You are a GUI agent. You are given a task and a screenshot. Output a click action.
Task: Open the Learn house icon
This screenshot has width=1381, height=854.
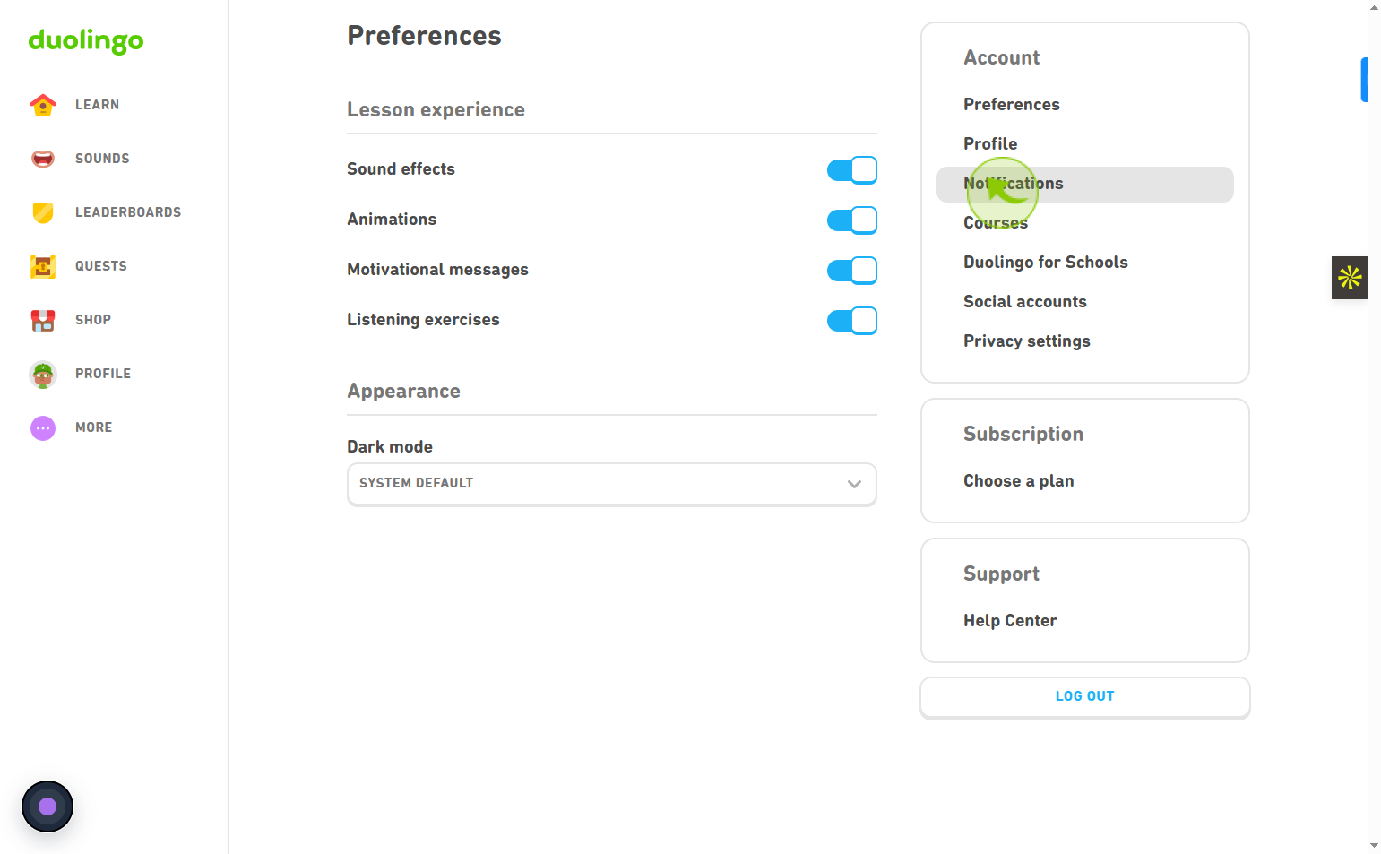click(x=43, y=105)
